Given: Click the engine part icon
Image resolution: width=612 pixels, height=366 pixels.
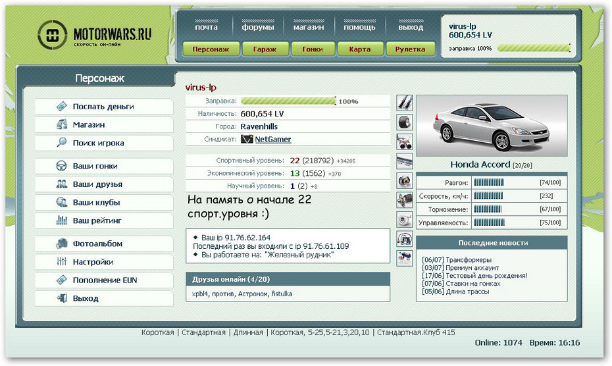Looking at the screenshot, I should (x=404, y=200).
